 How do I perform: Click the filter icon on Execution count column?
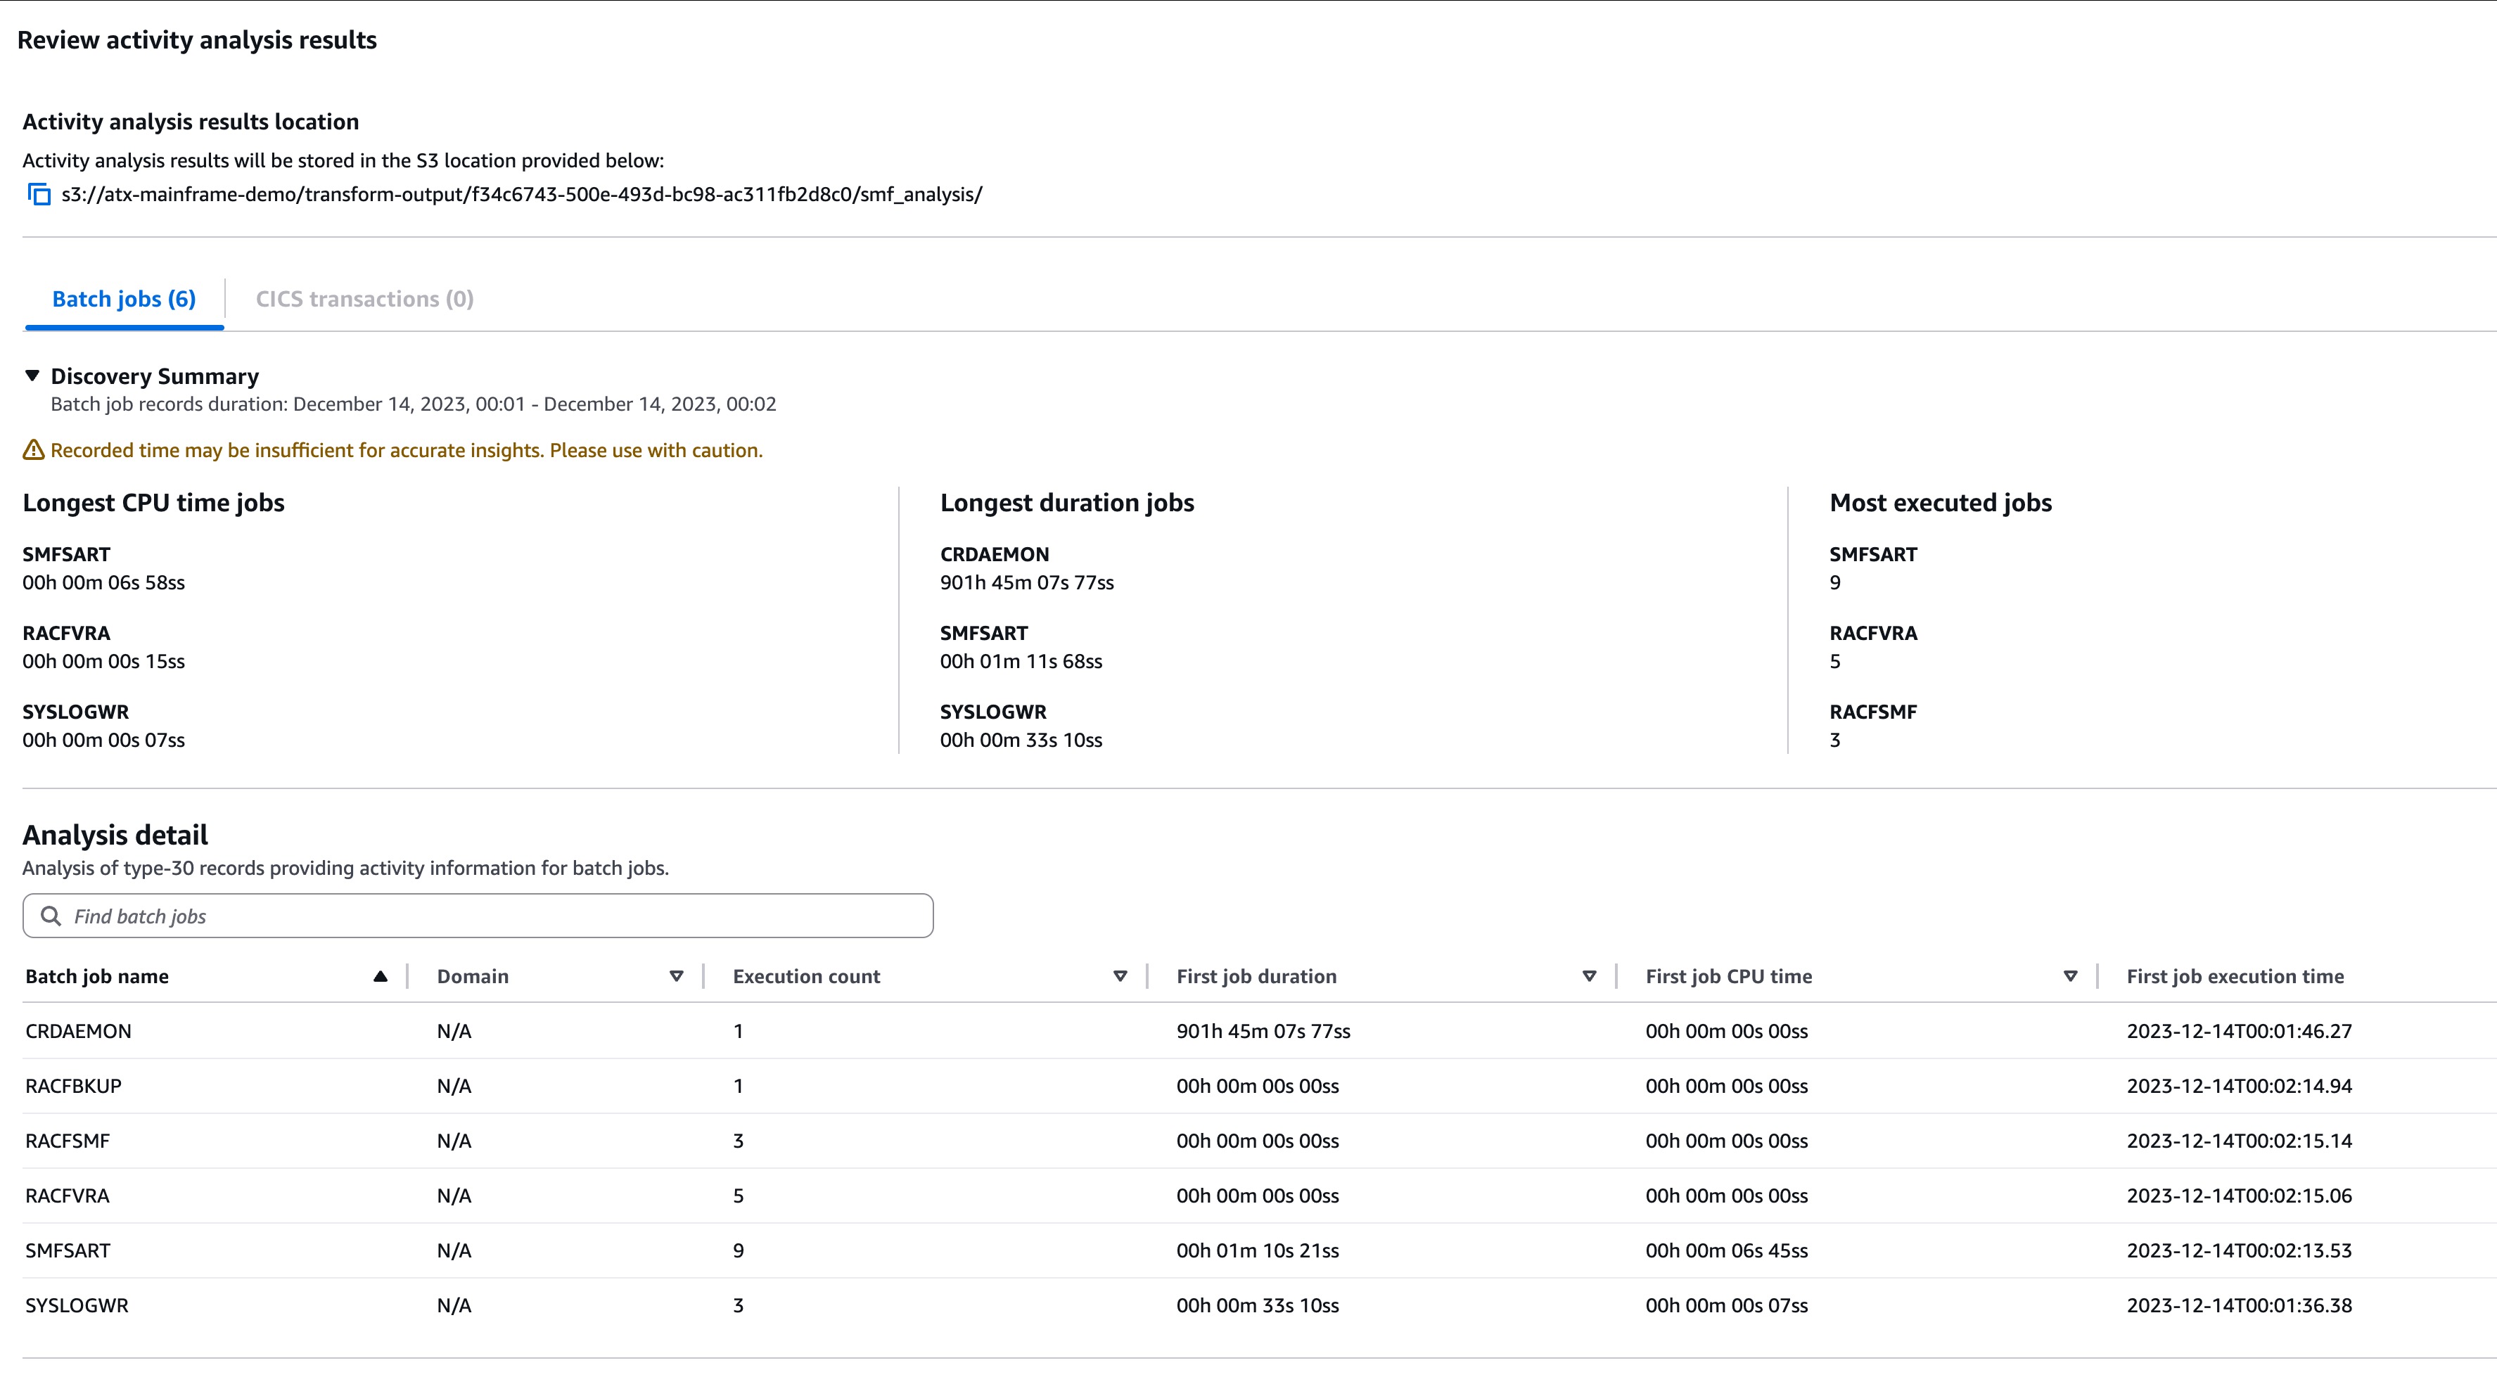tap(1120, 977)
